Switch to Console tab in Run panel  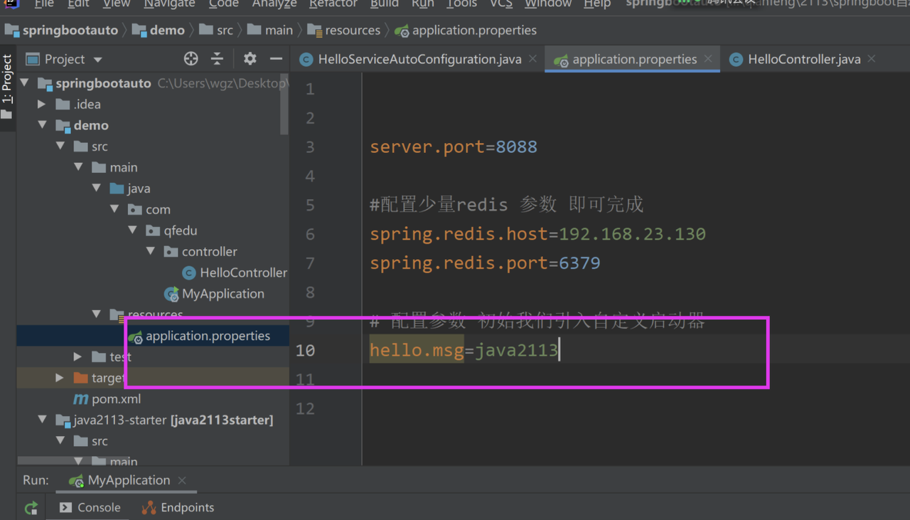(x=90, y=507)
